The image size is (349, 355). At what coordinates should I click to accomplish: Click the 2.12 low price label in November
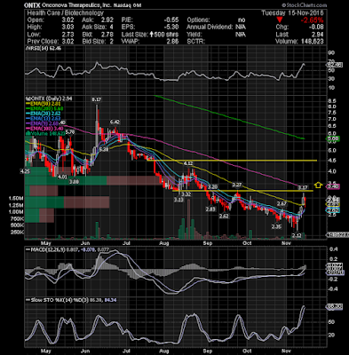(x=297, y=235)
